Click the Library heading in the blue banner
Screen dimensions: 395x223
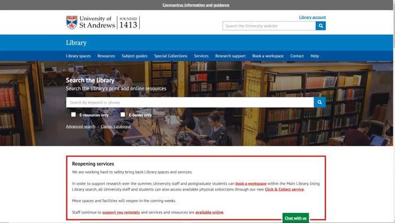76,43
